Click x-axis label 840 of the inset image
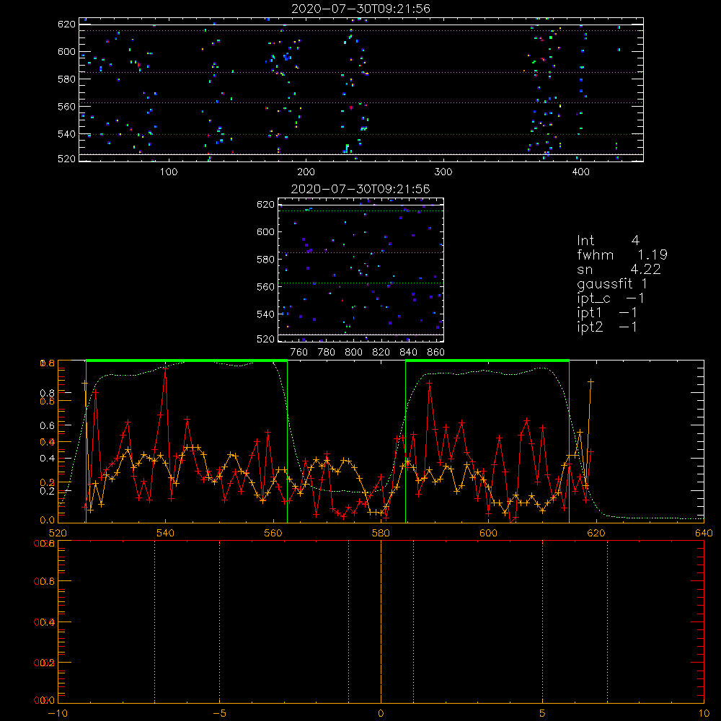721x721 pixels. (x=409, y=353)
